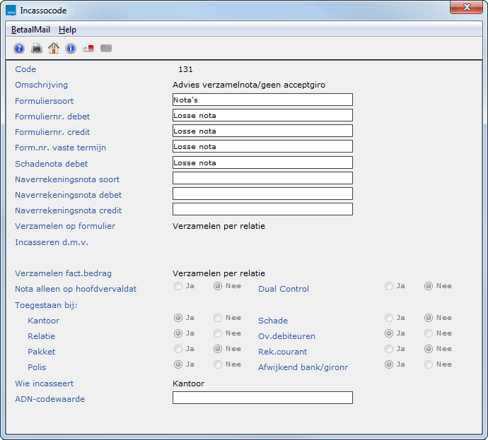Click the Schadenota debet field
The width and height of the screenshot is (488, 440).
tap(262, 162)
